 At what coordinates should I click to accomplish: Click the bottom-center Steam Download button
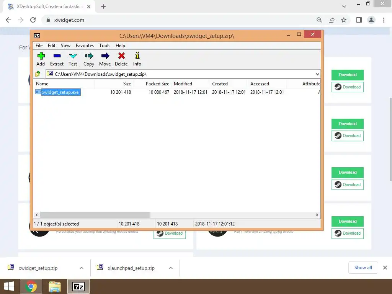pyautogui.click(x=170, y=234)
